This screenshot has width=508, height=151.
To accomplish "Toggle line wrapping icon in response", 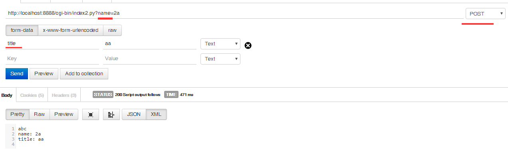I will point(111,114).
